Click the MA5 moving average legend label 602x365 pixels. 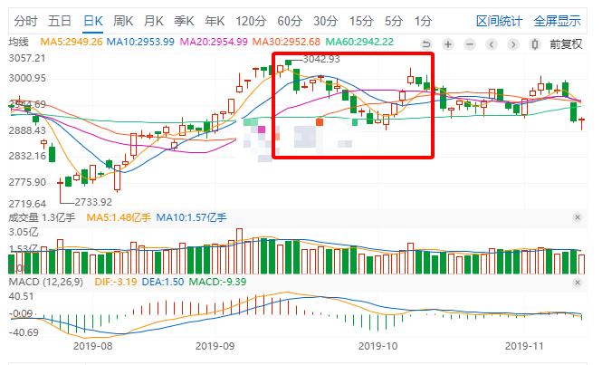pos(72,42)
